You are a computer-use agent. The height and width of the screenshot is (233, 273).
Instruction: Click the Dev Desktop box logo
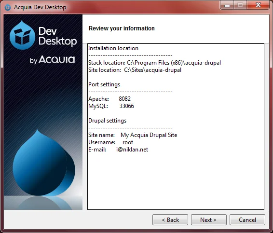22,35
